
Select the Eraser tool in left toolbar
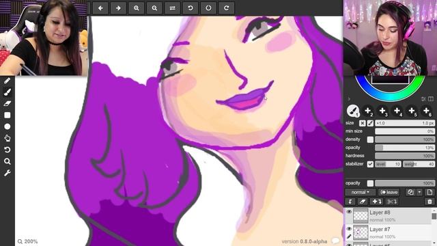pyautogui.click(x=8, y=103)
